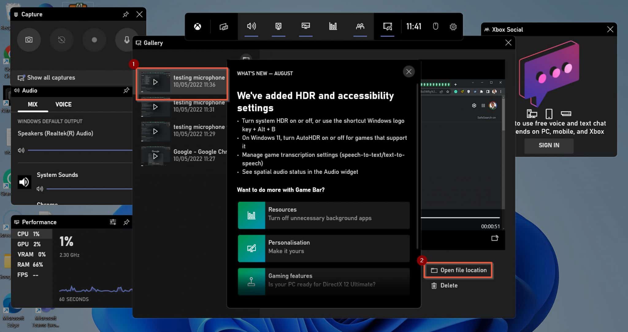
Task: Expand the Chrome audio channel
Action: (x=47, y=204)
